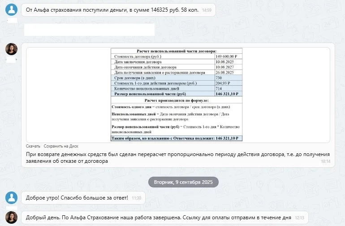
Task: Open the woman's avatar beside the calculation image
Action: click(12, 49)
